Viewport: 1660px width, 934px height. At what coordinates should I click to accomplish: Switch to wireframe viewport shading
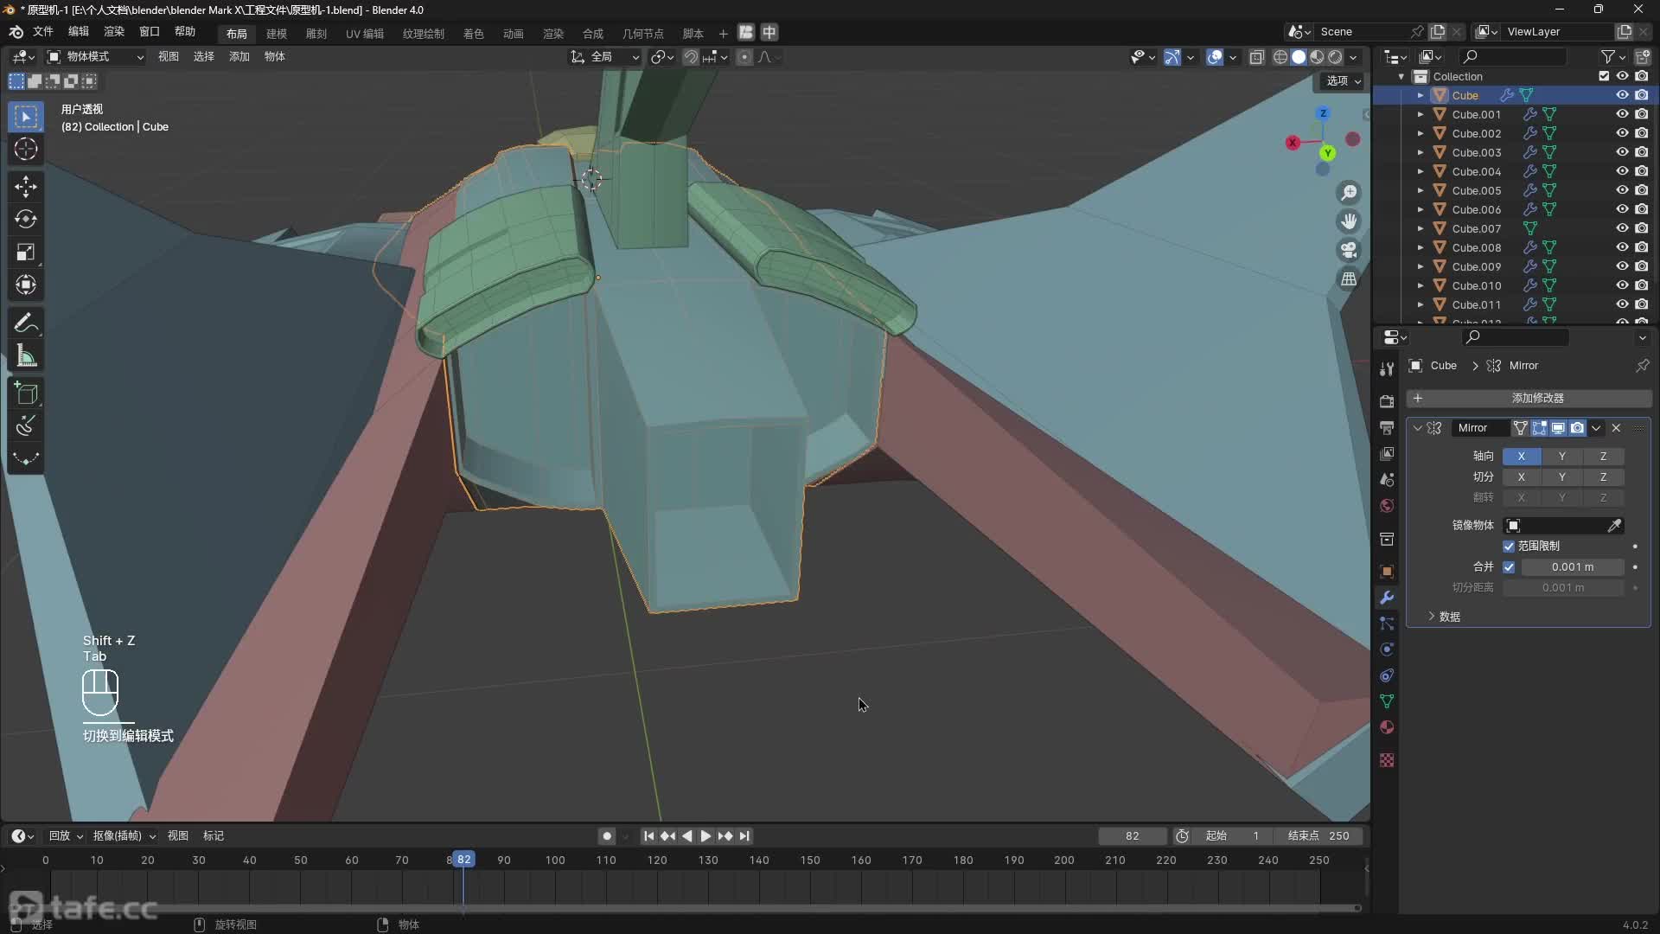1280,57
